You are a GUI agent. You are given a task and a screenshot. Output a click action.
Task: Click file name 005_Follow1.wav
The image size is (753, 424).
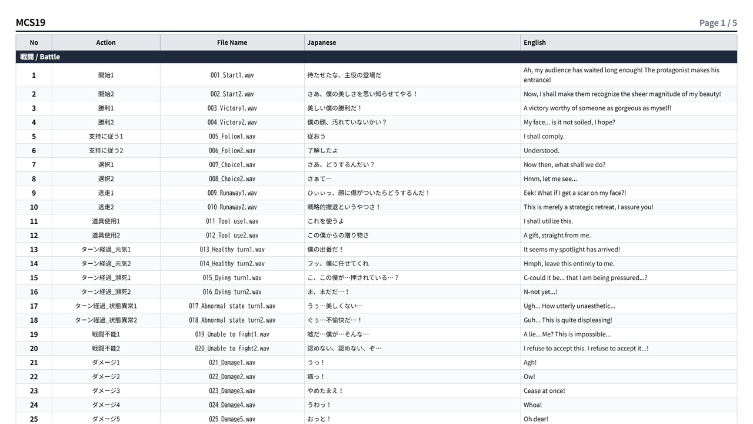click(x=232, y=137)
